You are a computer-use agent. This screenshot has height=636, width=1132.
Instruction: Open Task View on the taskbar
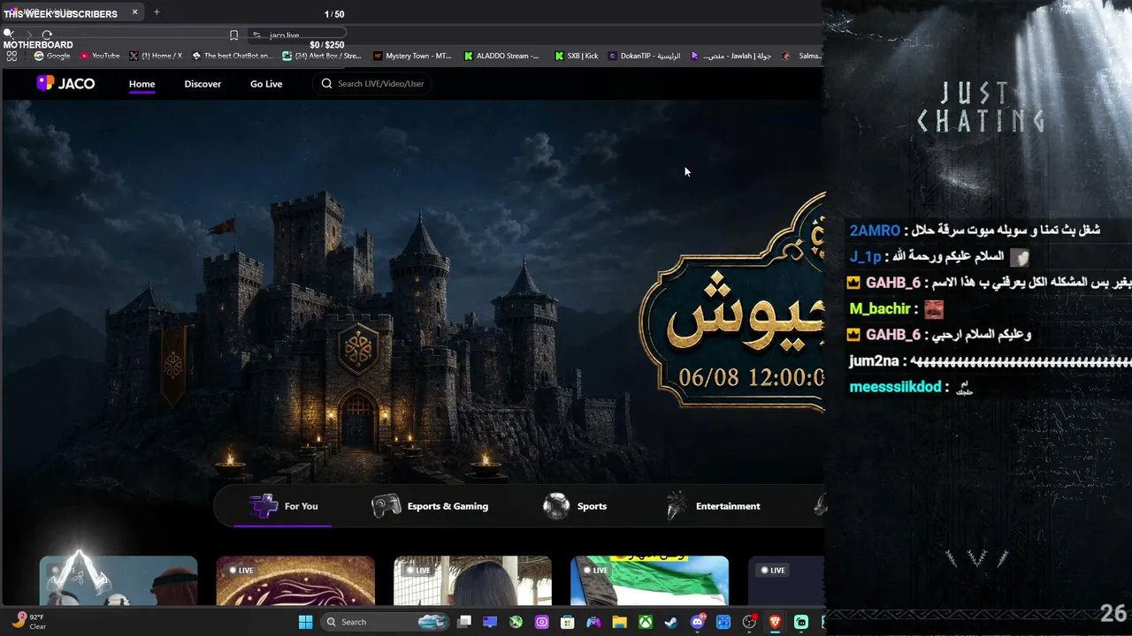464,622
